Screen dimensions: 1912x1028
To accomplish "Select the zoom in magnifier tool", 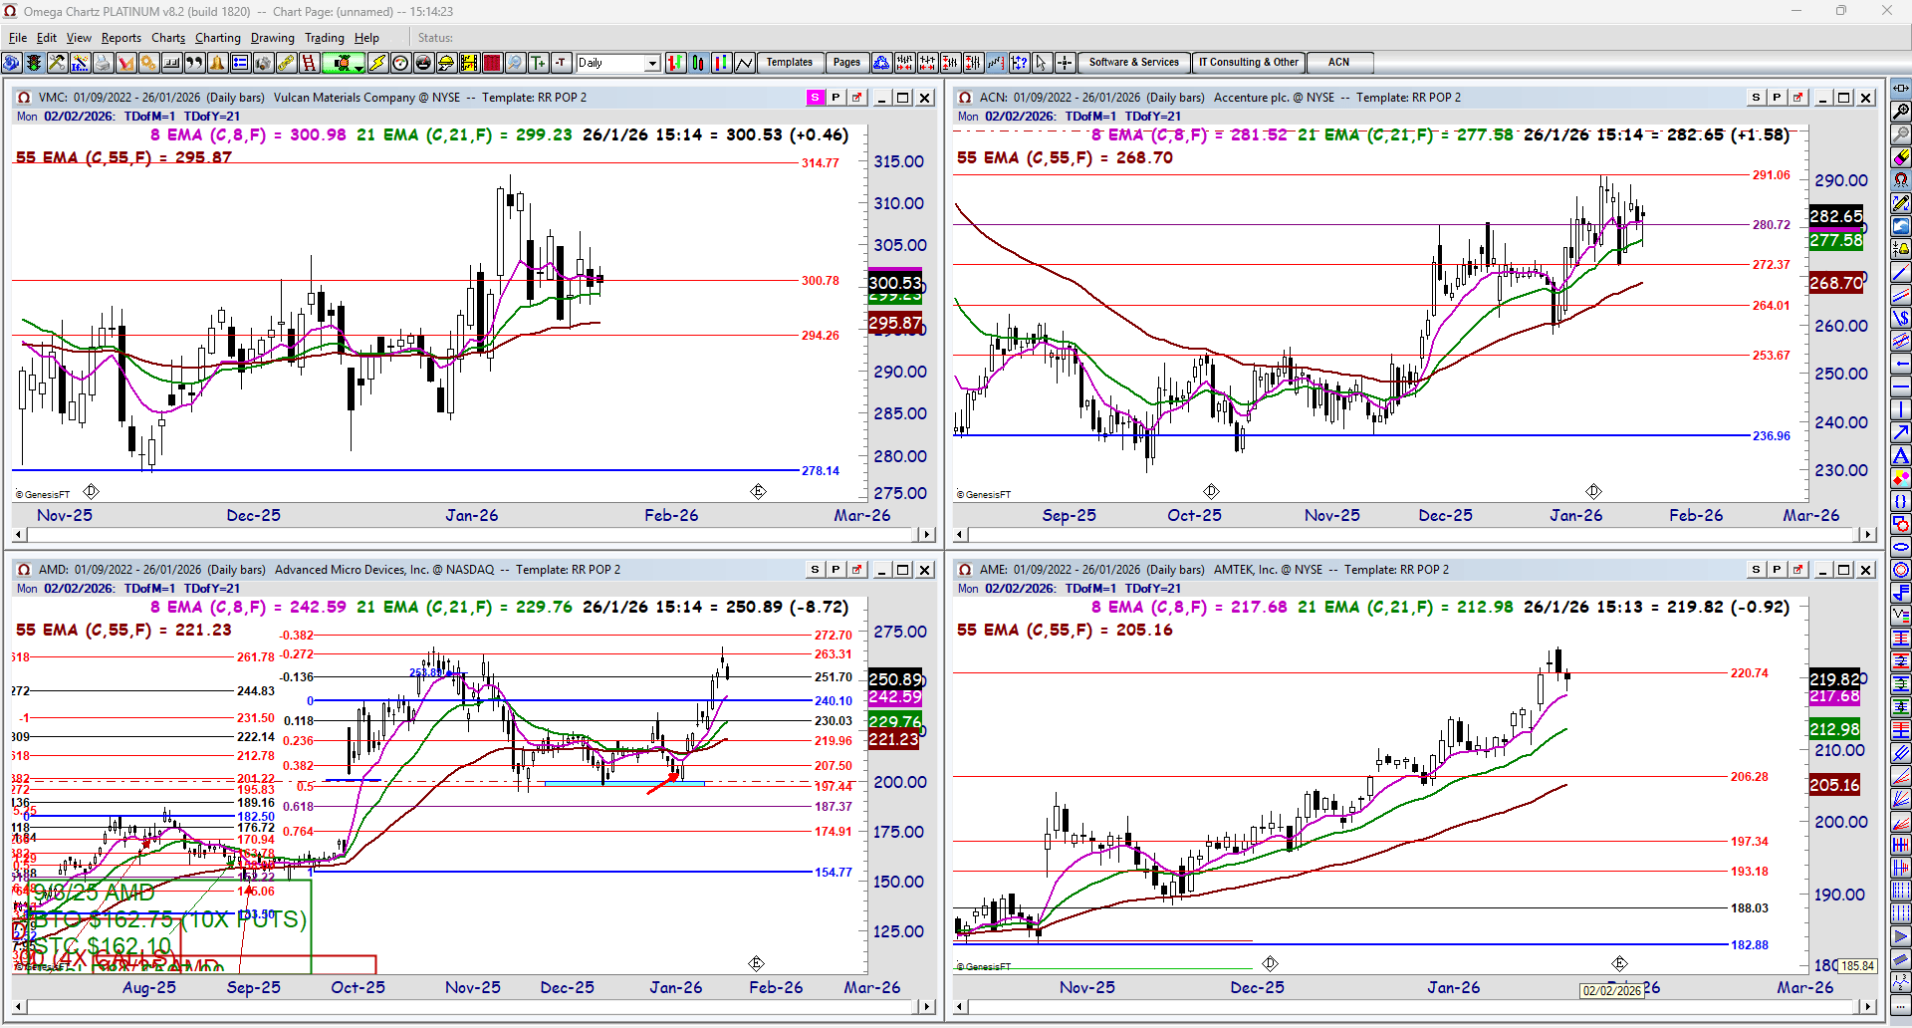I will [1901, 112].
